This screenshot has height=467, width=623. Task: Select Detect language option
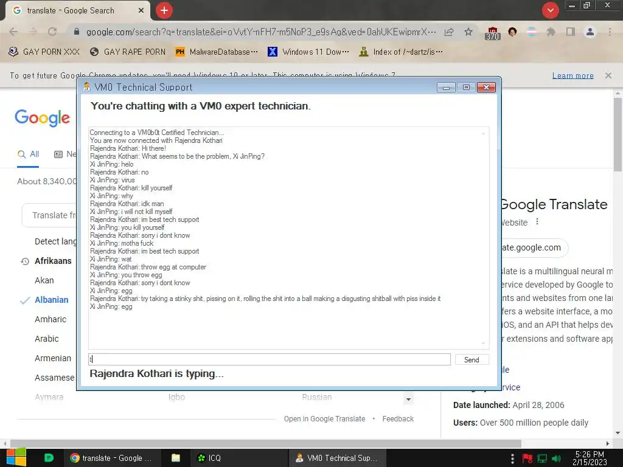tap(55, 241)
